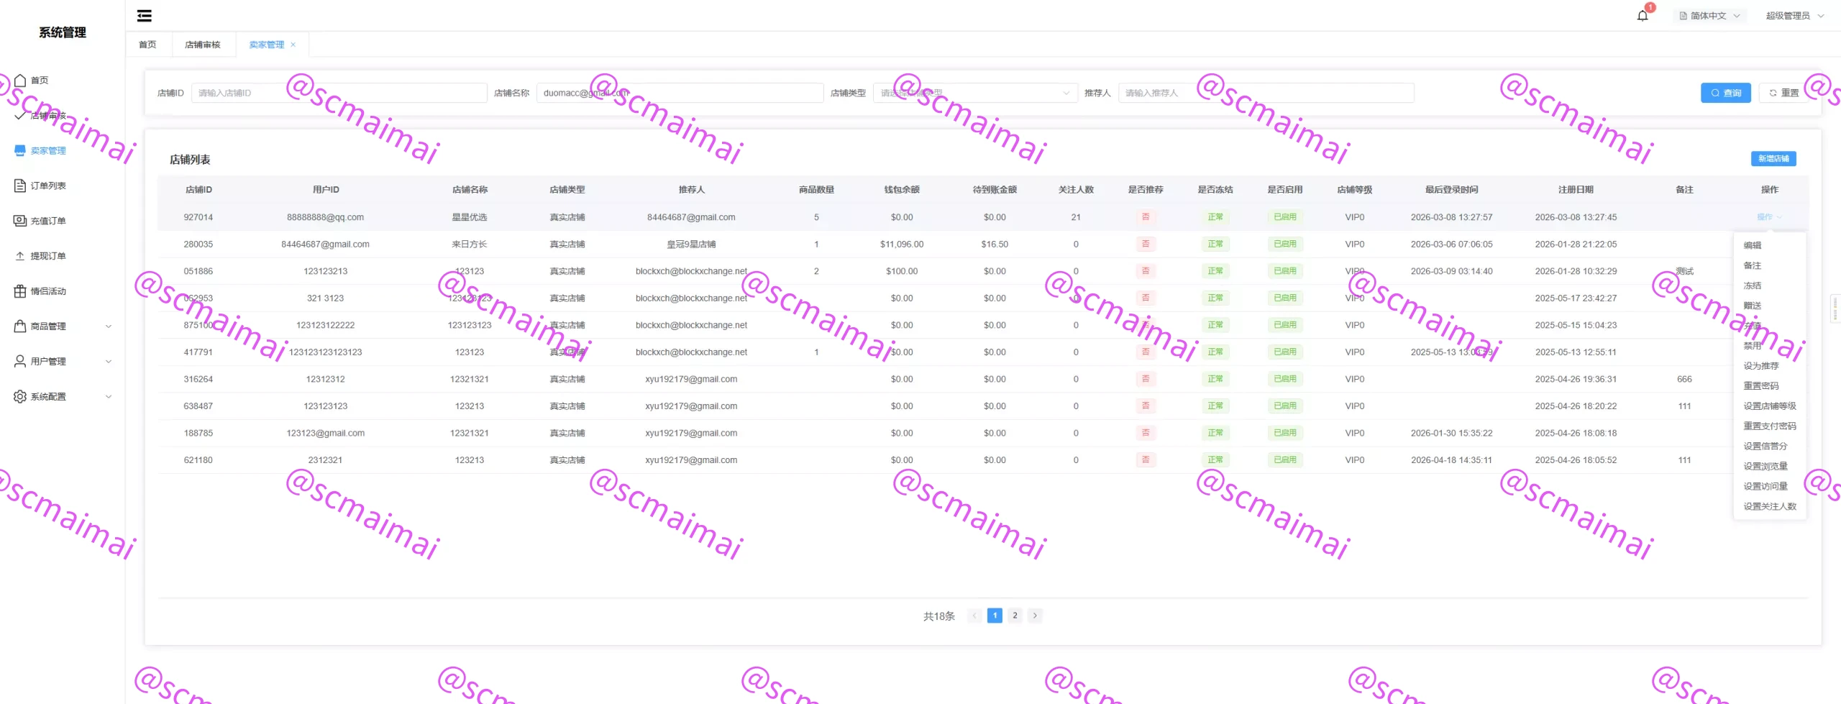Focus the 店铺ID input field
The width and height of the screenshot is (1841, 704).
pos(339,93)
